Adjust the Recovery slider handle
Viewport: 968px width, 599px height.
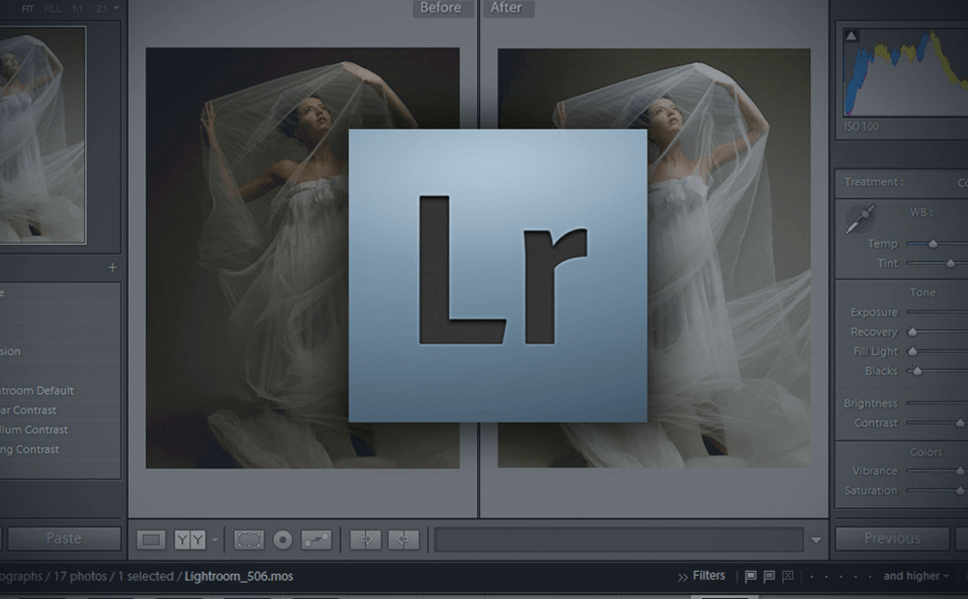pos(913,332)
